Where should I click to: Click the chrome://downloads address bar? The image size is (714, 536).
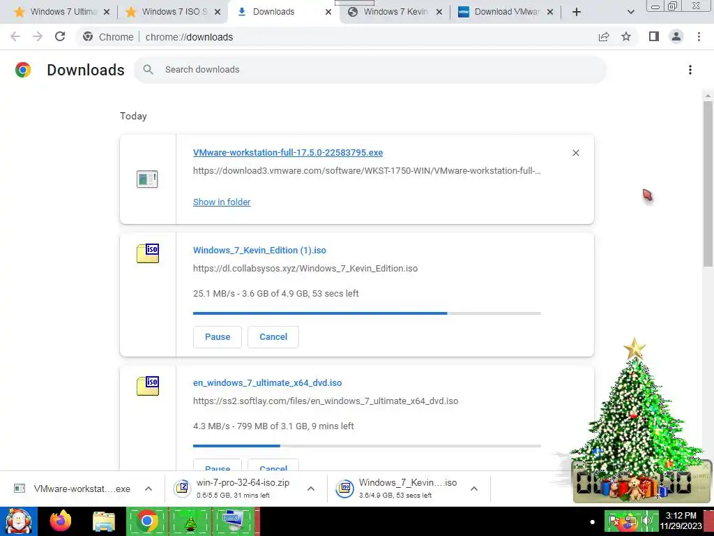[x=189, y=37]
